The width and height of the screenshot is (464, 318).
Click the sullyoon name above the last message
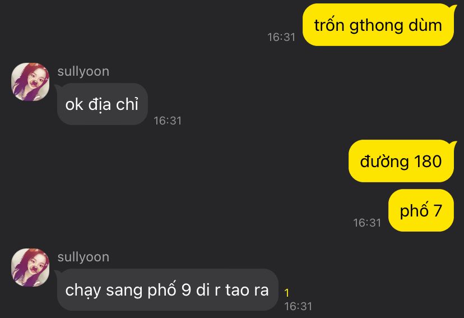click(x=83, y=257)
